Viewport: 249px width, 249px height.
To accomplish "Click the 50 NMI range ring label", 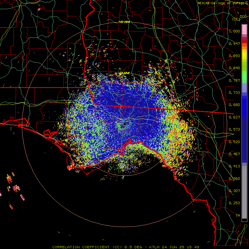I will pos(124,73).
